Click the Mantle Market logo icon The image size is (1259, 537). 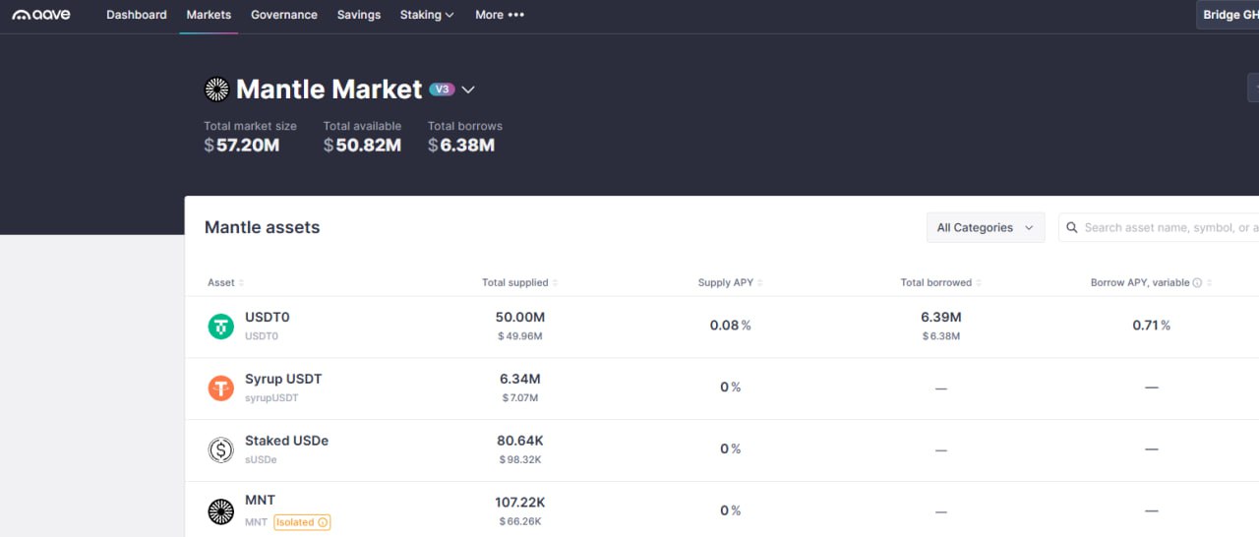216,89
